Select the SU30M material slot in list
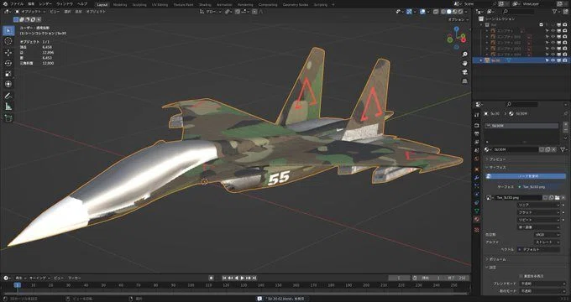Image resolution: width=571 pixels, height=302 pixels. click(521, 126)
